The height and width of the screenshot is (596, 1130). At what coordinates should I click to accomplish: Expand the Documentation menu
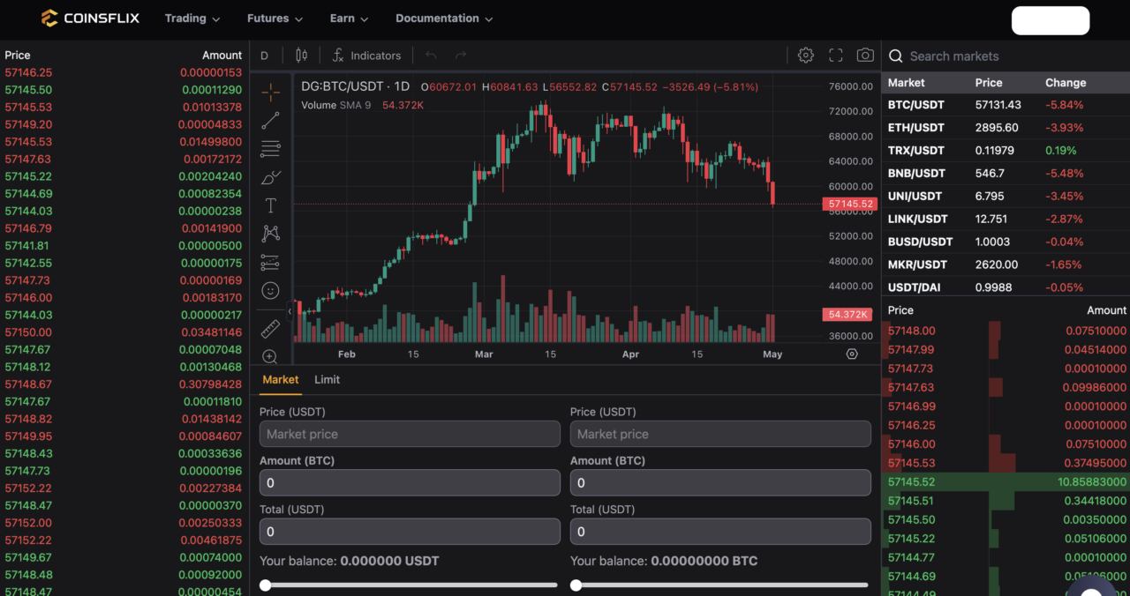point(444,19)
